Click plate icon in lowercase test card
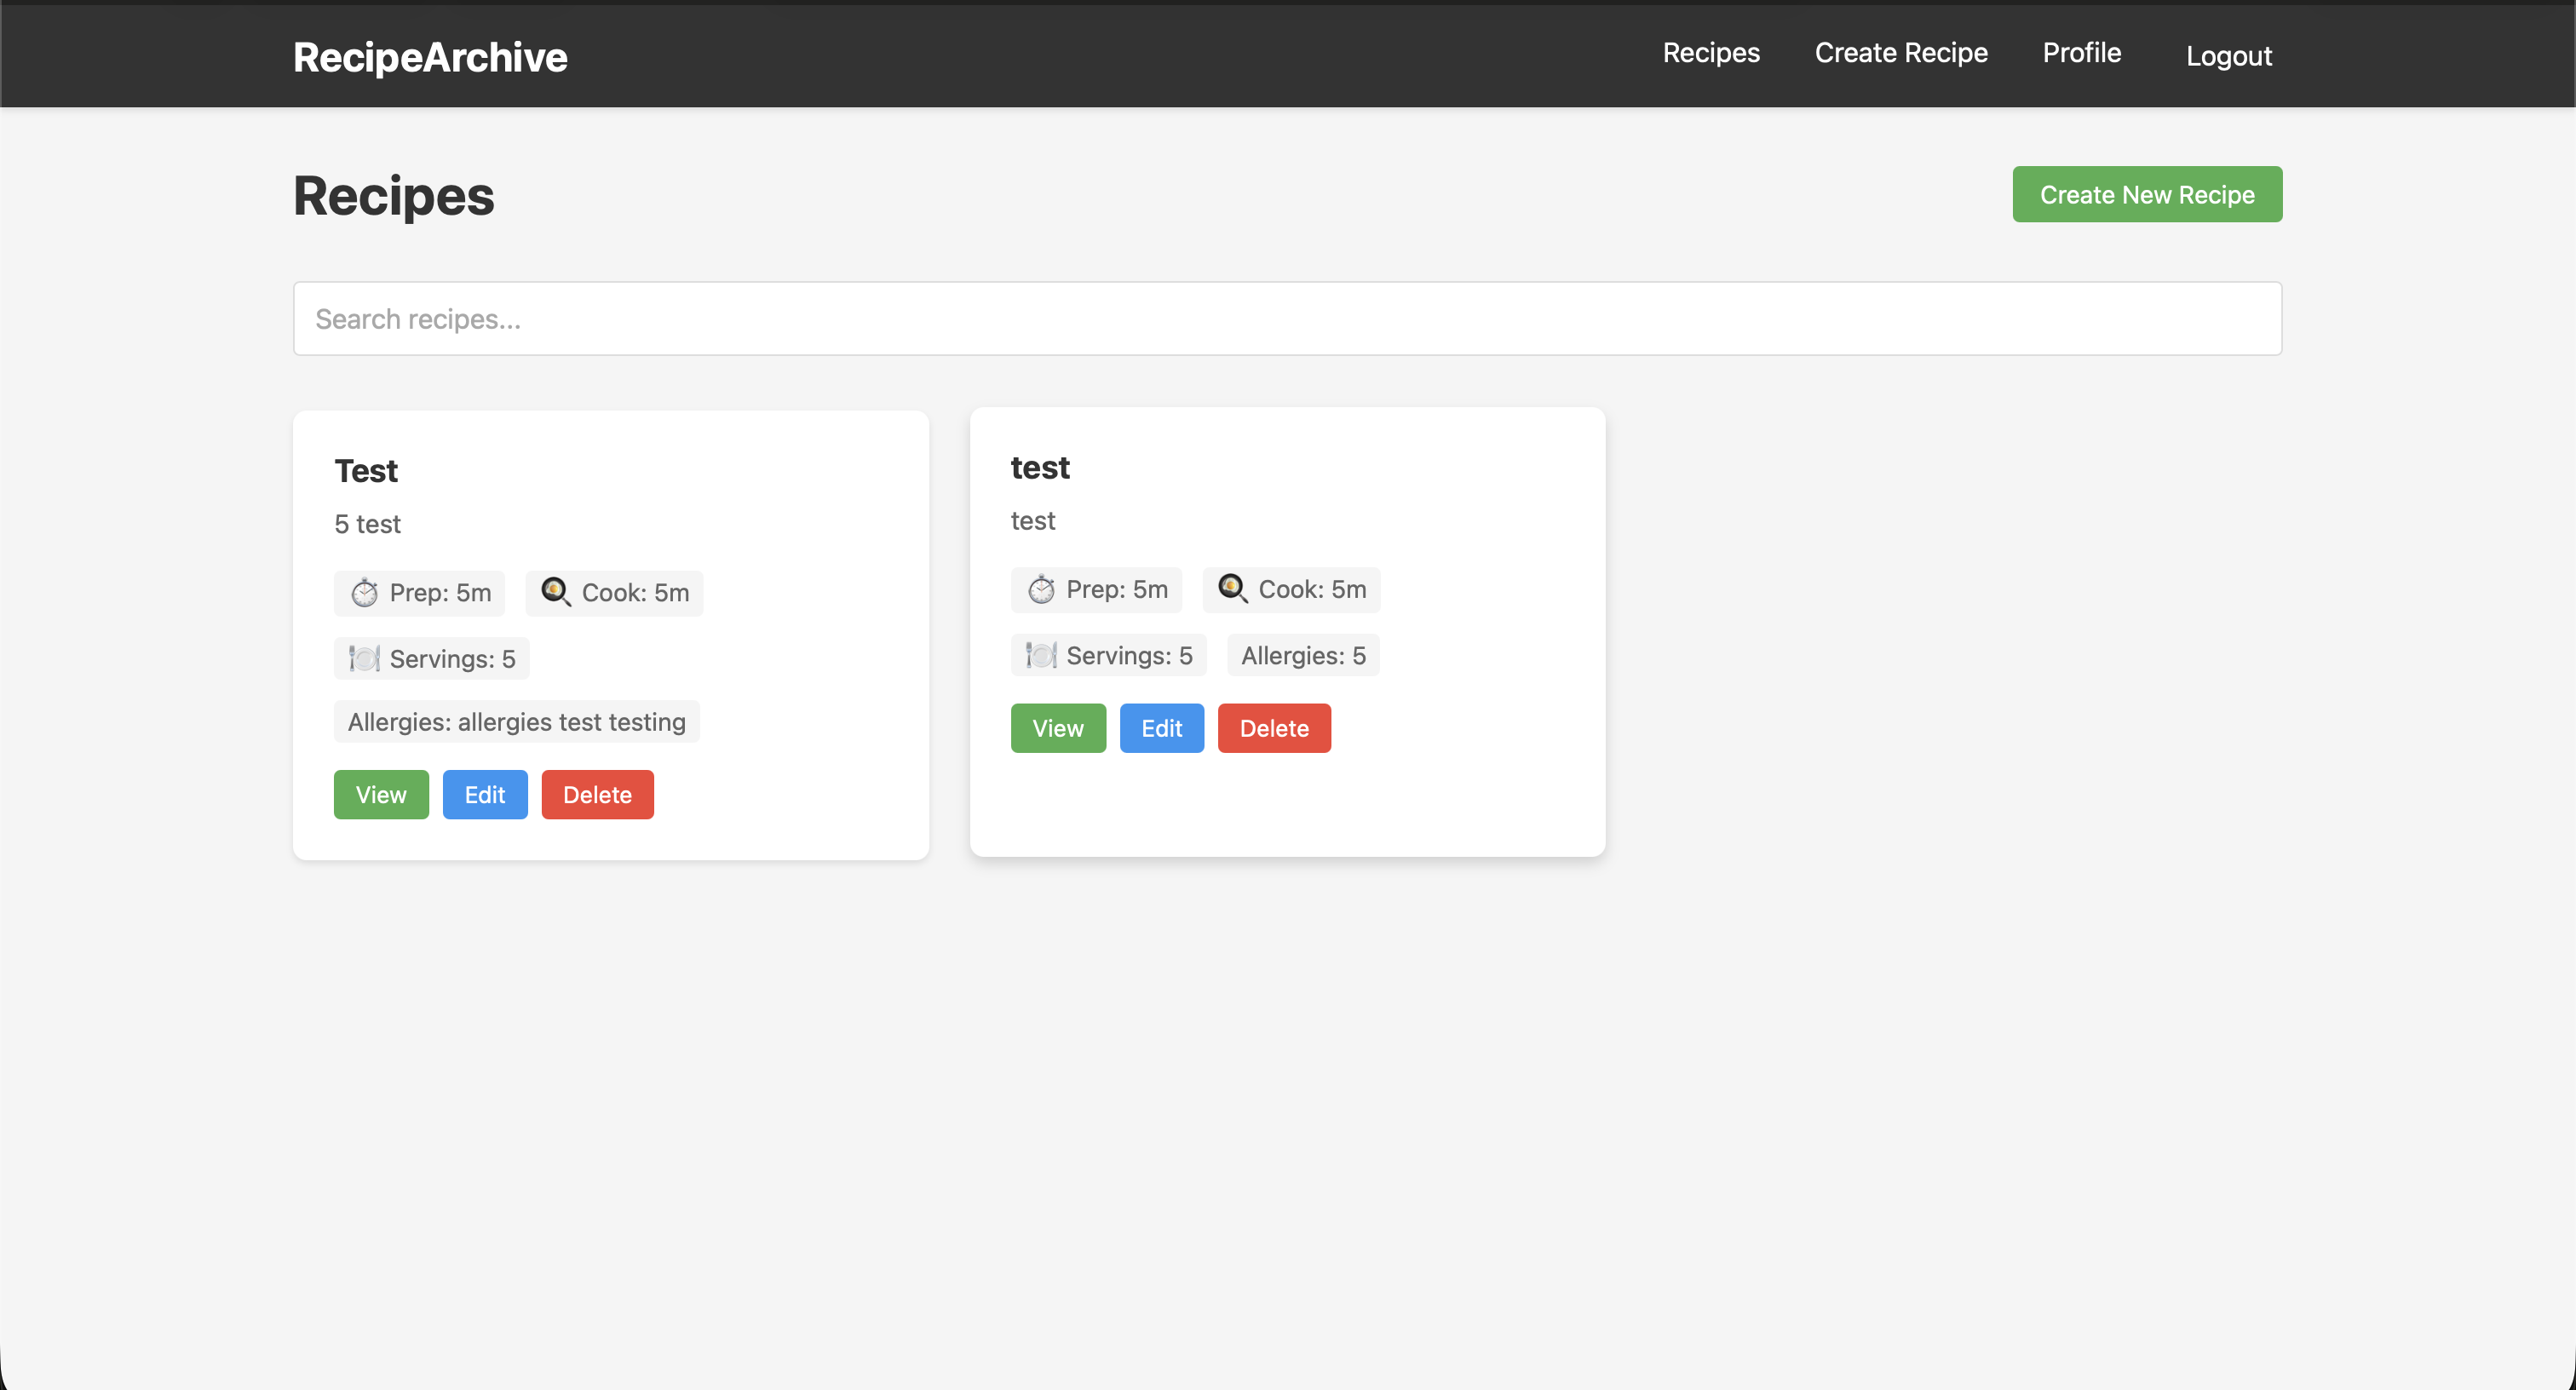The height and width of the screenshot is (1390, 2576). click(1041, 656)
